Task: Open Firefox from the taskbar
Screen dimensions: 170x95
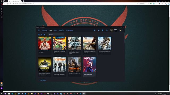Action: (38, 94)
